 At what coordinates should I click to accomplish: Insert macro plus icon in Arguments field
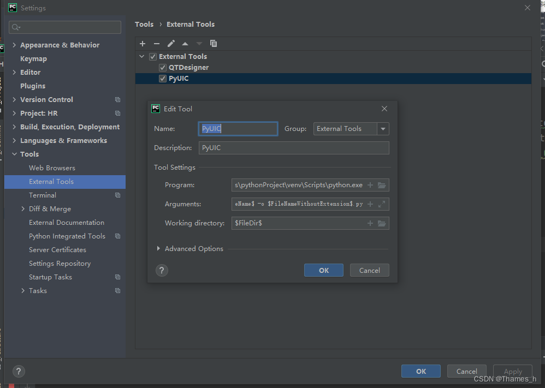[x=370, y=204]
